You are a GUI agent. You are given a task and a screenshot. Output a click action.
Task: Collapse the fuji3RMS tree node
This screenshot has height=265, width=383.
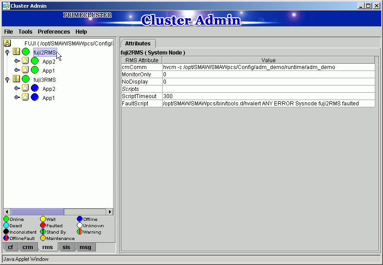(x=7, y=80)
